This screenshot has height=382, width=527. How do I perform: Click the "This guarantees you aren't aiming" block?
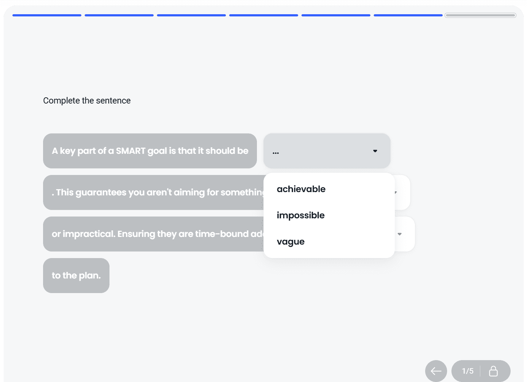(x=153, y=192)
